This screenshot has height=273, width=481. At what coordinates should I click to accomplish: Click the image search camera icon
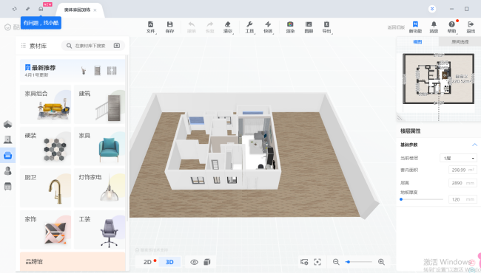pos(117,46)
